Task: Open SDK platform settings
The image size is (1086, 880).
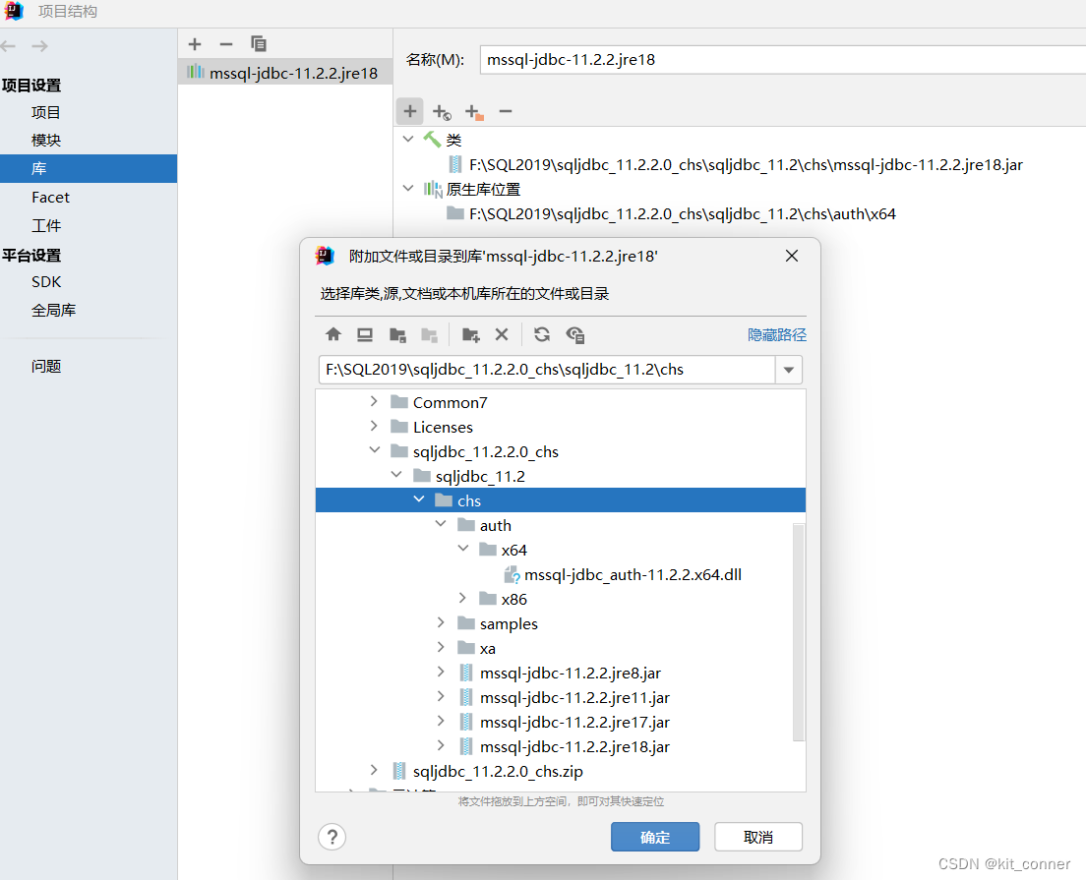Action: (x=45, y=282)
